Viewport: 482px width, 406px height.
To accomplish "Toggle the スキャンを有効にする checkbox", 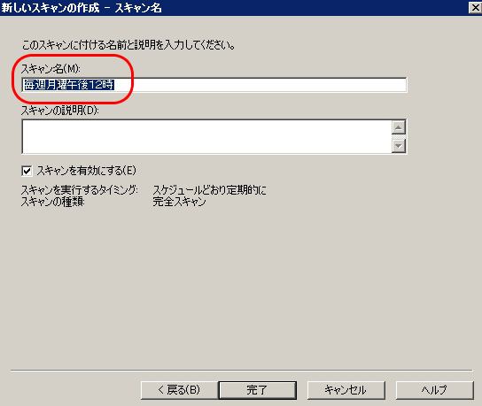I will 27,171.
